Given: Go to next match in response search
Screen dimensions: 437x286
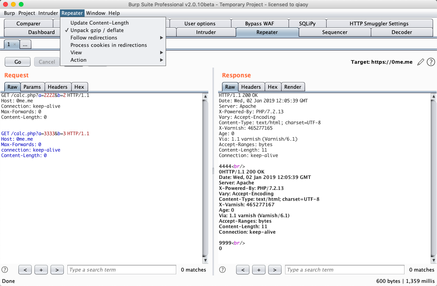Looking at the screenshot, I should coord(274,270).
